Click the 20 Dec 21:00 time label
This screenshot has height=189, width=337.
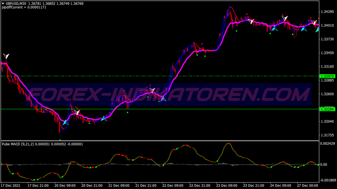(x=92, y=186)
